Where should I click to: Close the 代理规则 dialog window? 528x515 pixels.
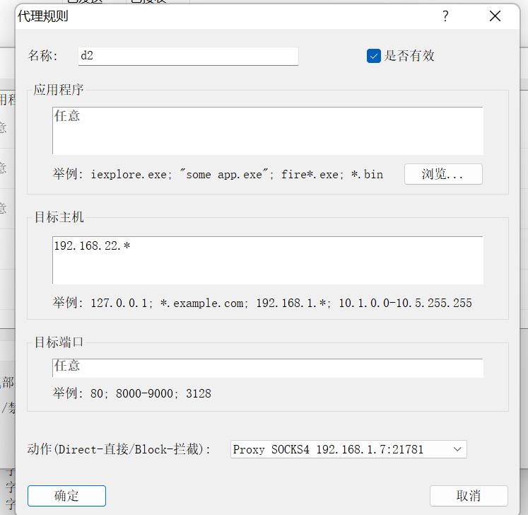point(495,16)
